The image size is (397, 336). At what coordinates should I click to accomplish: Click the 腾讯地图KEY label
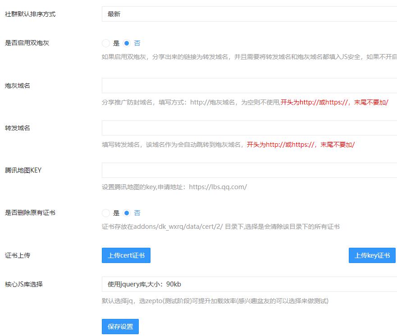click(x=23, y=170)
